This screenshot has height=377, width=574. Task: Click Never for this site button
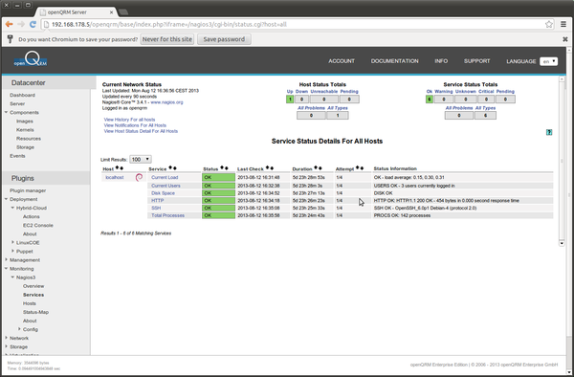coord(167,39)
